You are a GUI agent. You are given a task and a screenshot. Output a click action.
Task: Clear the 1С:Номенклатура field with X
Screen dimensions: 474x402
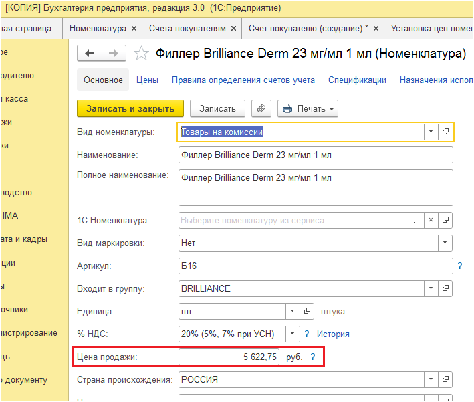click(x=431, y=220)
